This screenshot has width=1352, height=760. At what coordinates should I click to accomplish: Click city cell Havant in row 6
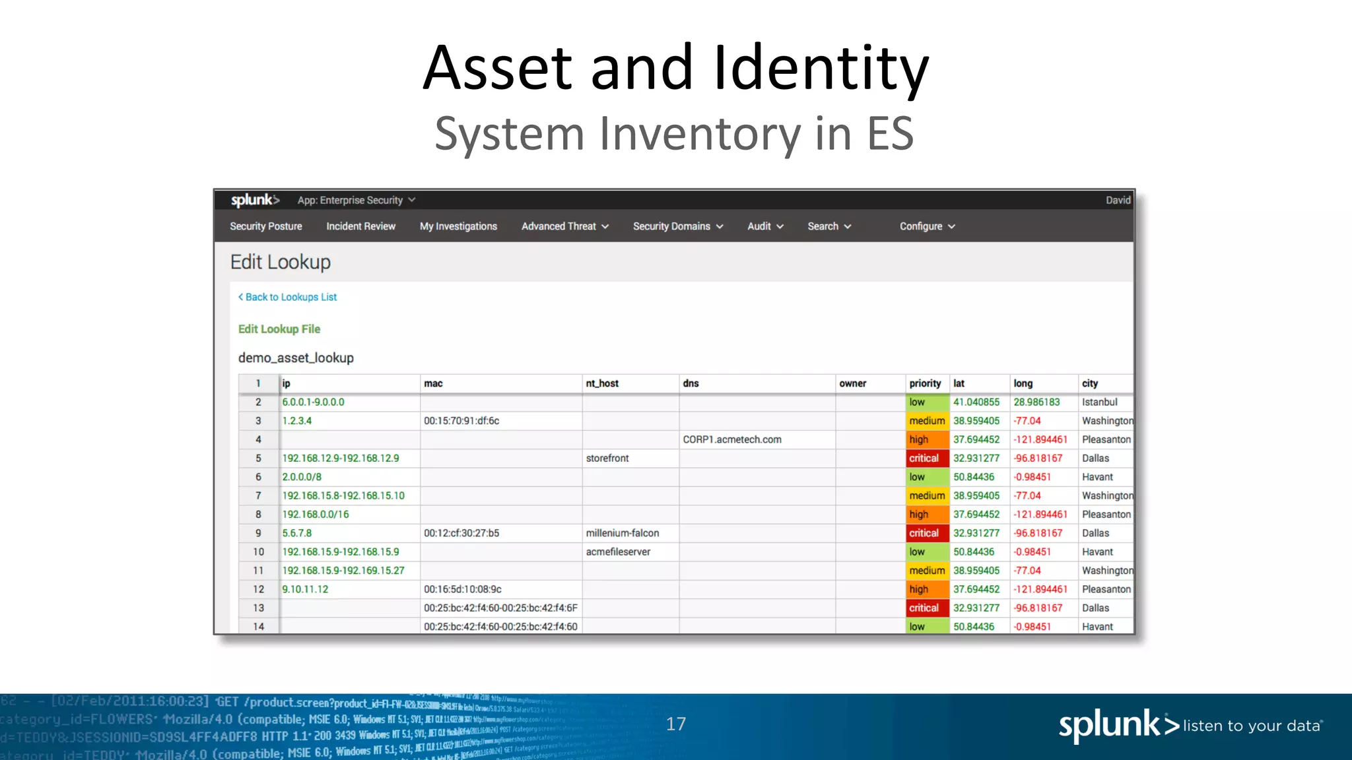(1106, 477)
